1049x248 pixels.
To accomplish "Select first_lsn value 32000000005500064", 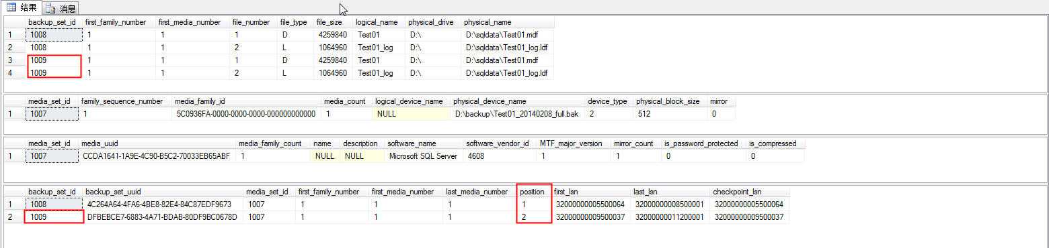I will click(591, 204).
